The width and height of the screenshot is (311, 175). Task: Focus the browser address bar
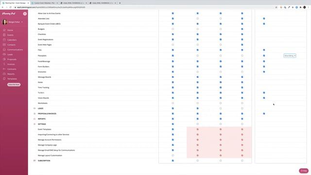click(143, 7)
